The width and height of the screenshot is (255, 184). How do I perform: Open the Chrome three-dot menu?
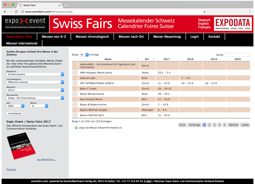(250, 12)
